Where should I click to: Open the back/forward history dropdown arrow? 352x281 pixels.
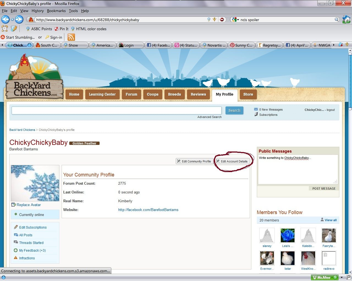tap(12, 19)
